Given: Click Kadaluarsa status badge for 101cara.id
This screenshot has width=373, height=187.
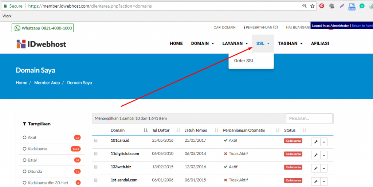Looking at the screenshot, I should [x=293, y=141].
